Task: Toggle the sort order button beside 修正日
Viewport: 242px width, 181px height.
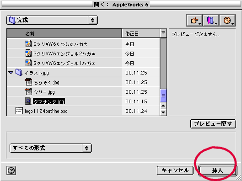Action: coord(163,33)
